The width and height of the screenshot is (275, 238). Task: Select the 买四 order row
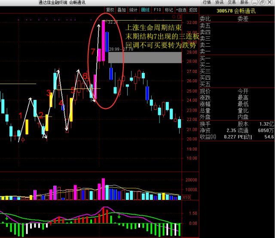(x=237, y=78)
